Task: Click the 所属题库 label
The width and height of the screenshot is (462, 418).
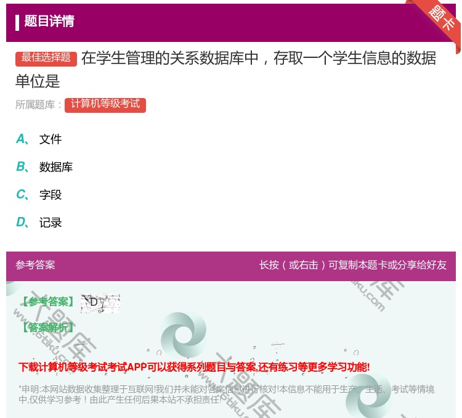Action: click(x=38, y=105)
